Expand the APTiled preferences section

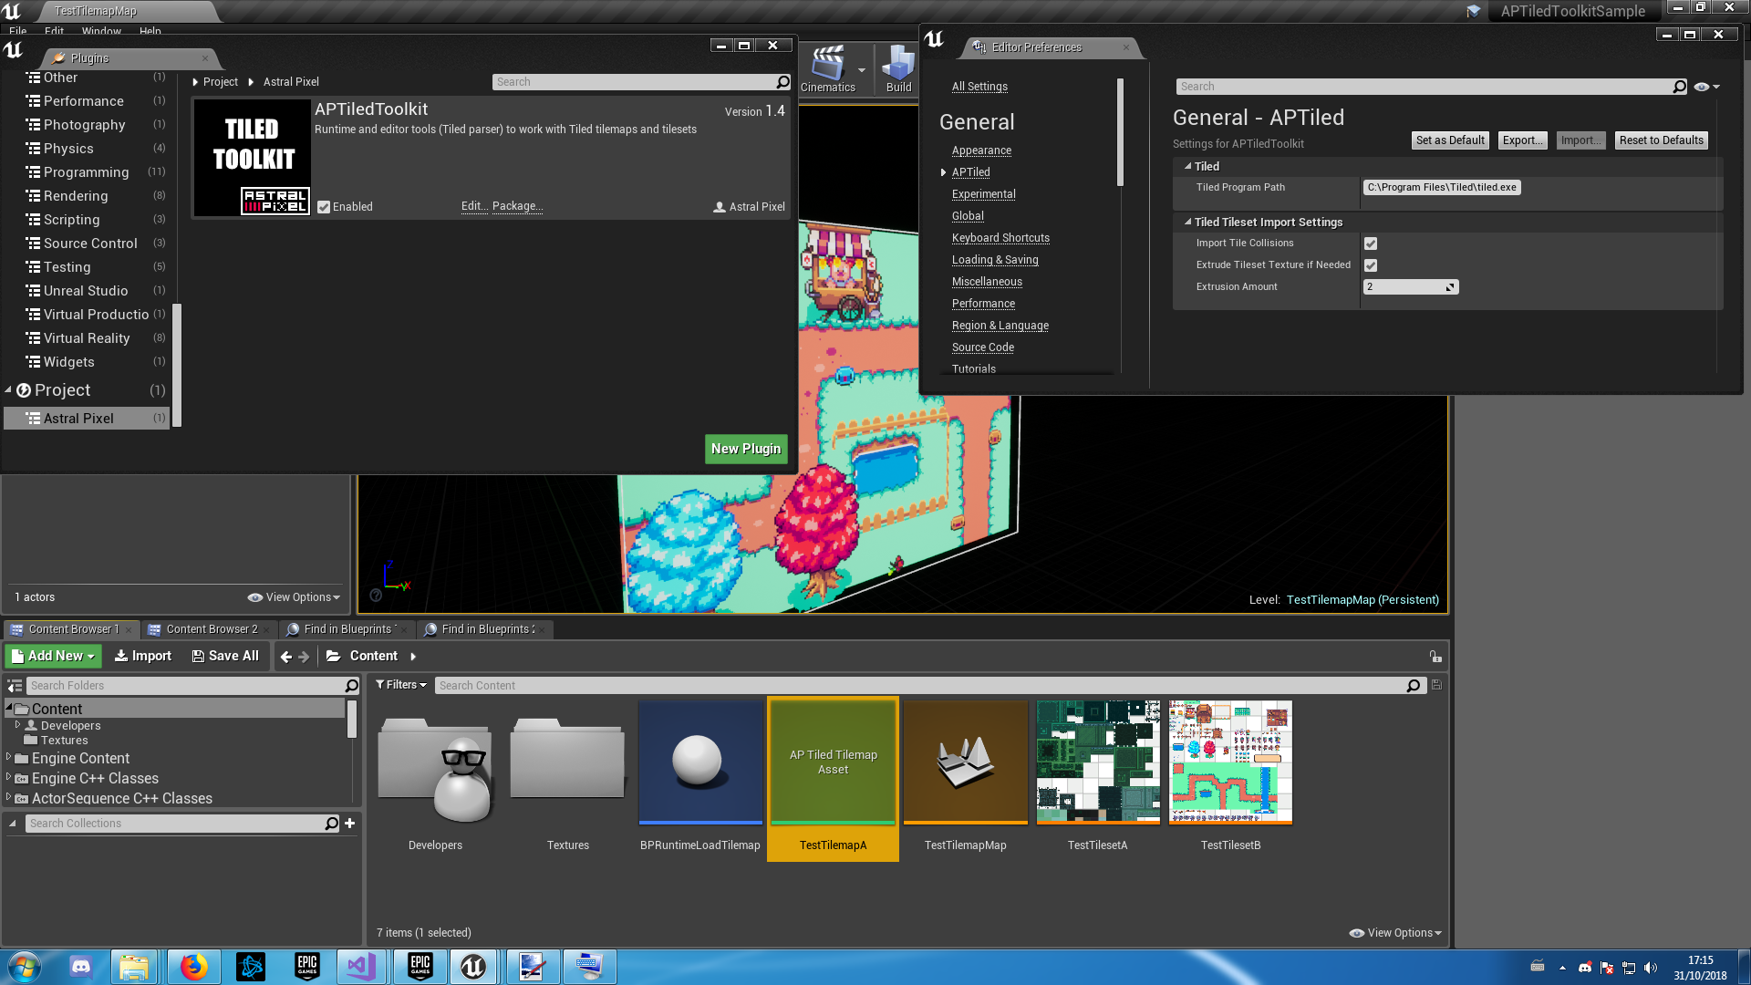tap(944, 172)
